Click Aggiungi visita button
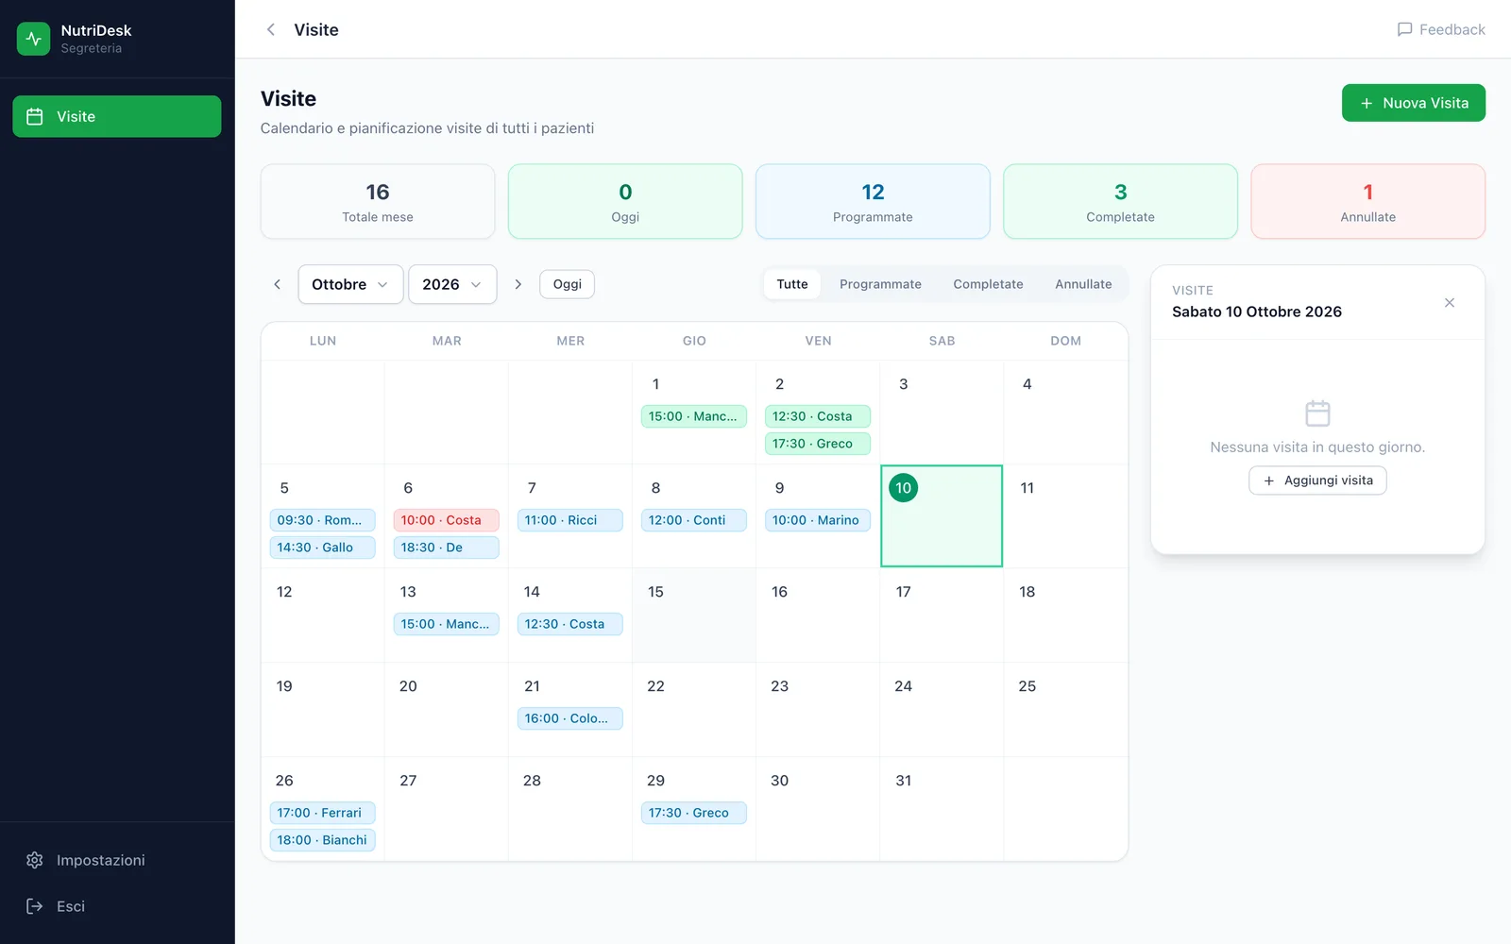This screenshot has height=944, width=1511. coord(1317,480)
